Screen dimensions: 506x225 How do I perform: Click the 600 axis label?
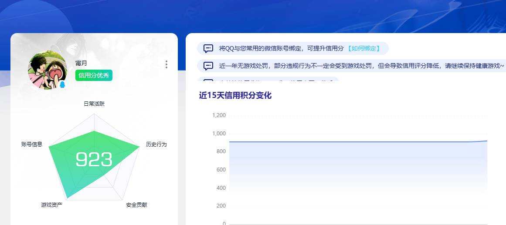coord(221,170)
